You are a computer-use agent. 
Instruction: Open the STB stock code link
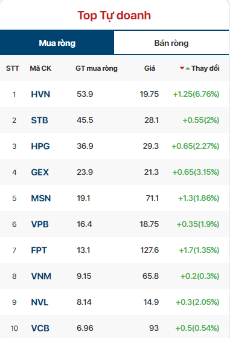(39, 120)
